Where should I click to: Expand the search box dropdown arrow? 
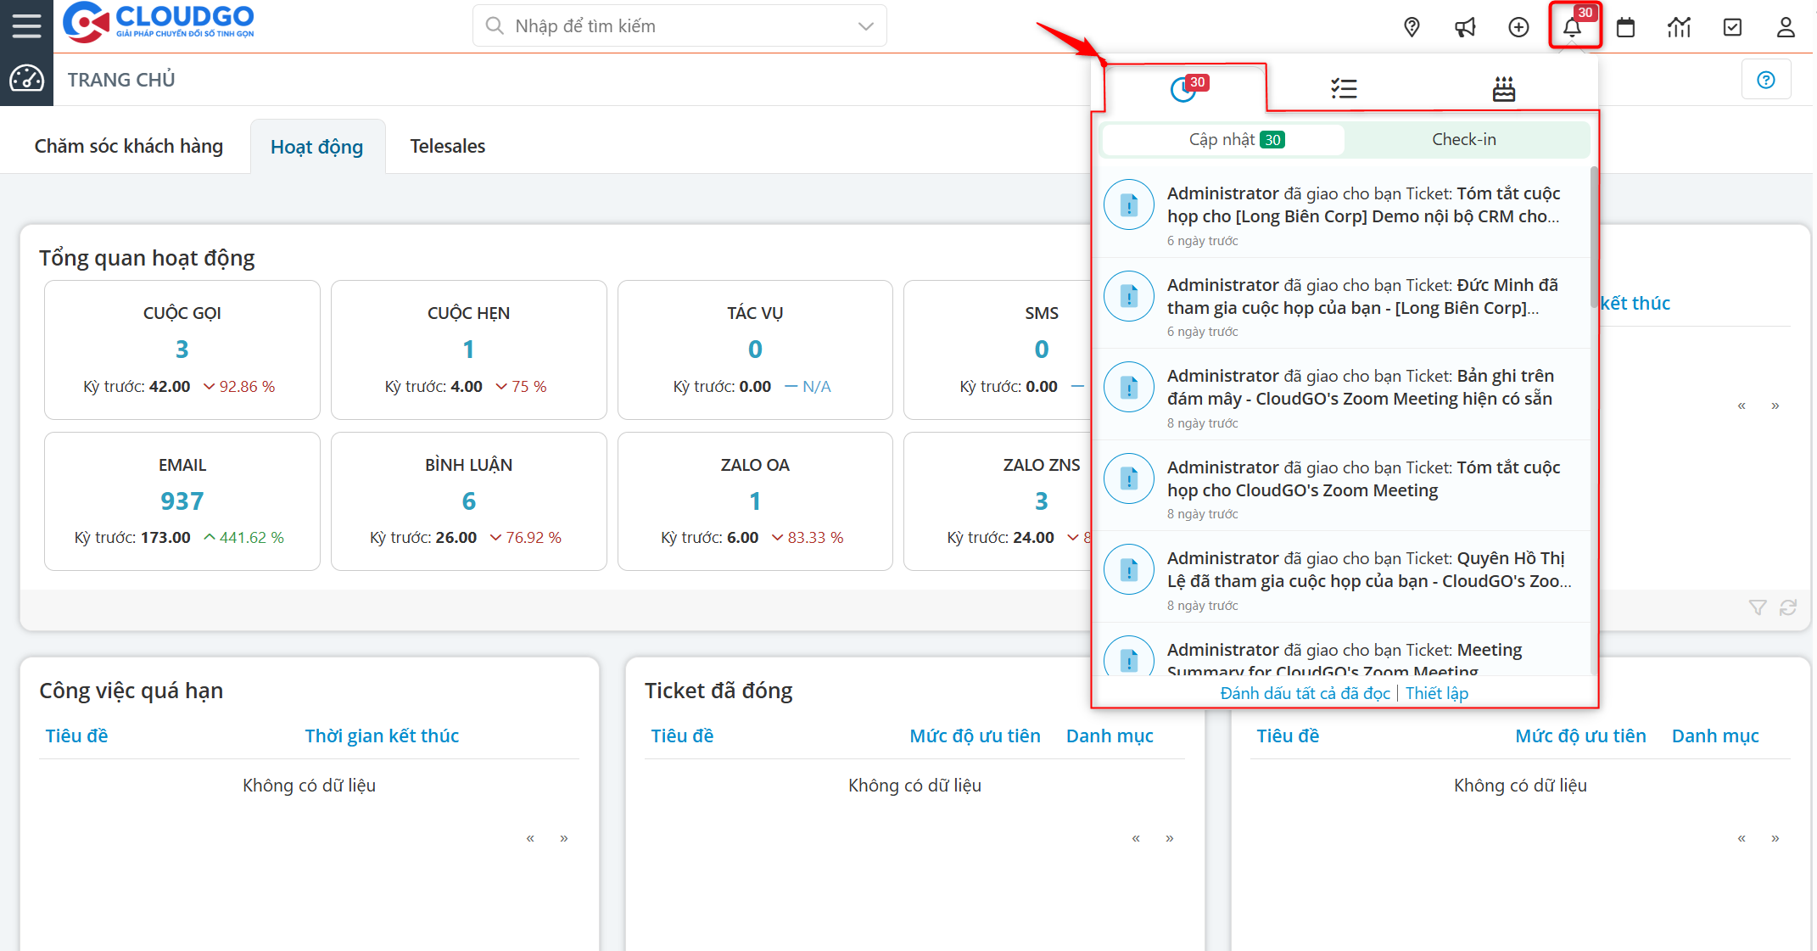(865, 26)
